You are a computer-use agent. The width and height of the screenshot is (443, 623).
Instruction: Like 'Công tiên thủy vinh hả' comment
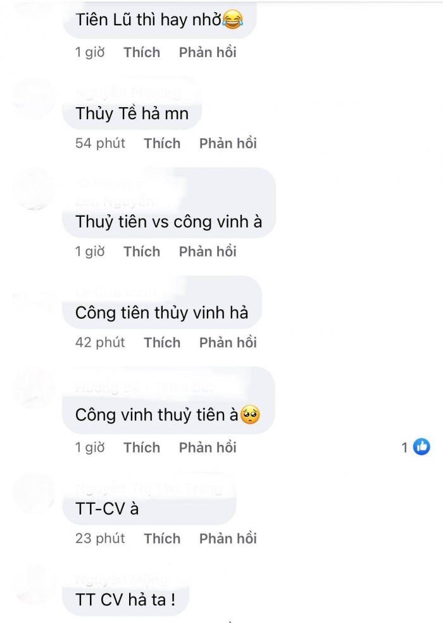[162, 342]
